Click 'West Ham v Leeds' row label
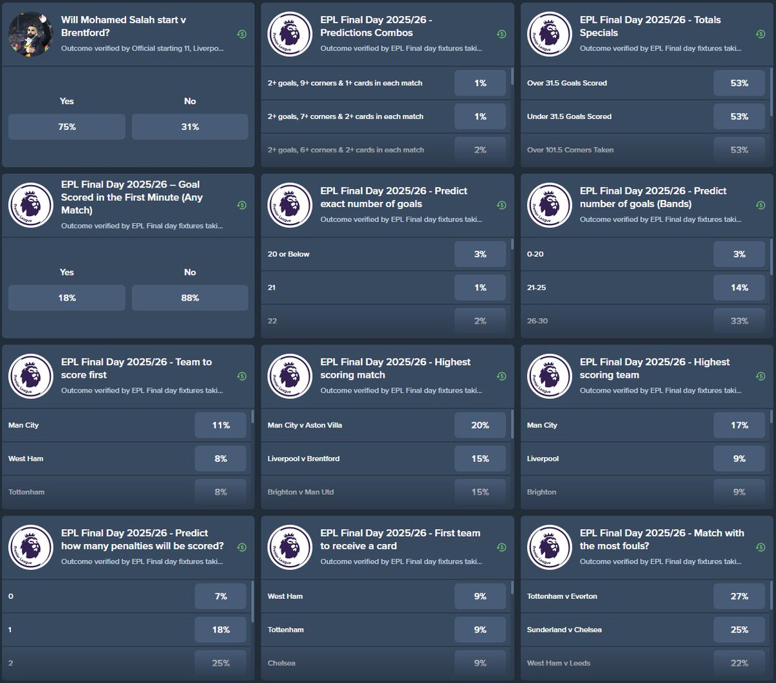The image size is (776, 683). pos(559,663)
